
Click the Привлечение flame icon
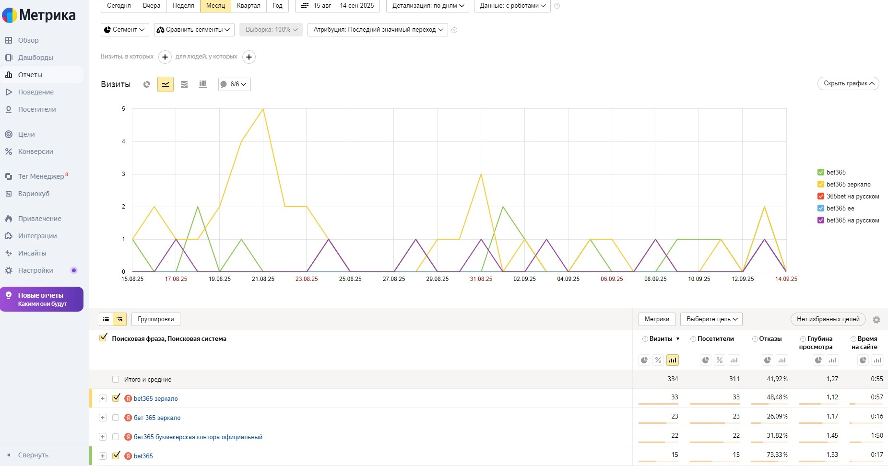pos(9,219)
